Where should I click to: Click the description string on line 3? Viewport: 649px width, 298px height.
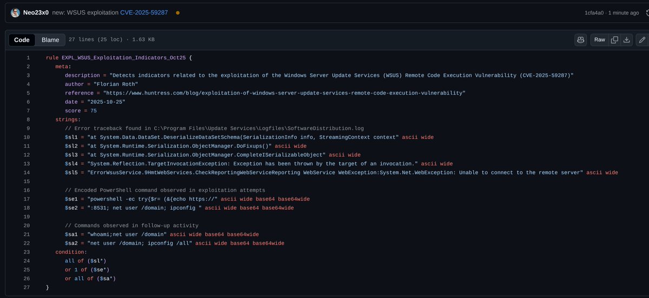[341, 75]
